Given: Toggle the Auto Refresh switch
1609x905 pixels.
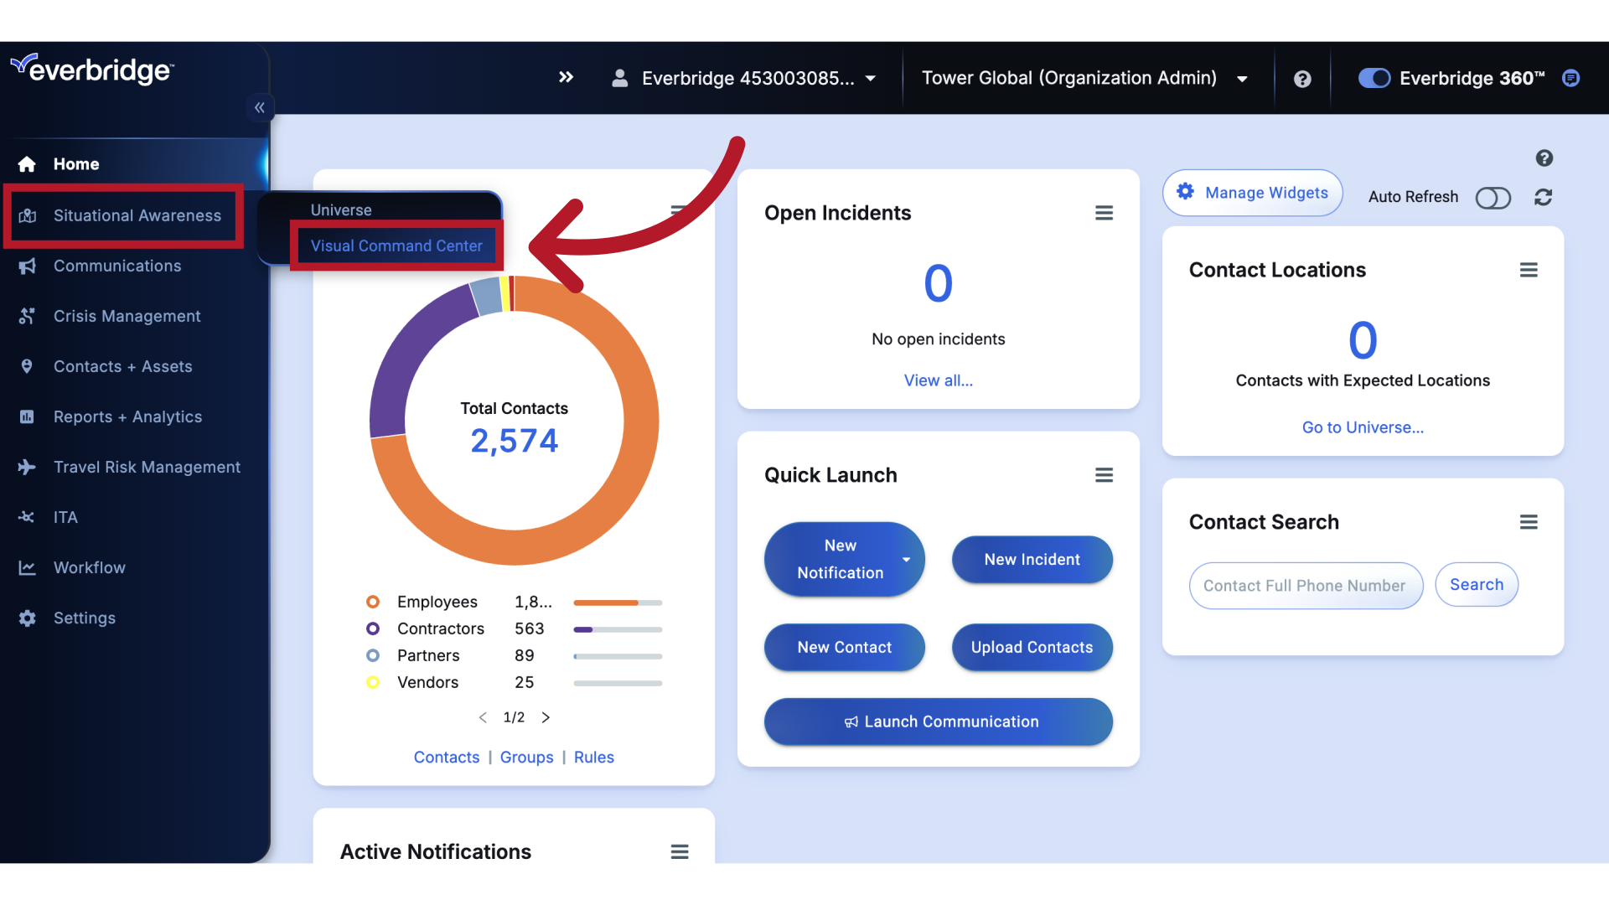Looking at the screenshot, I should pyautogui.click(x=1493, y=198).
